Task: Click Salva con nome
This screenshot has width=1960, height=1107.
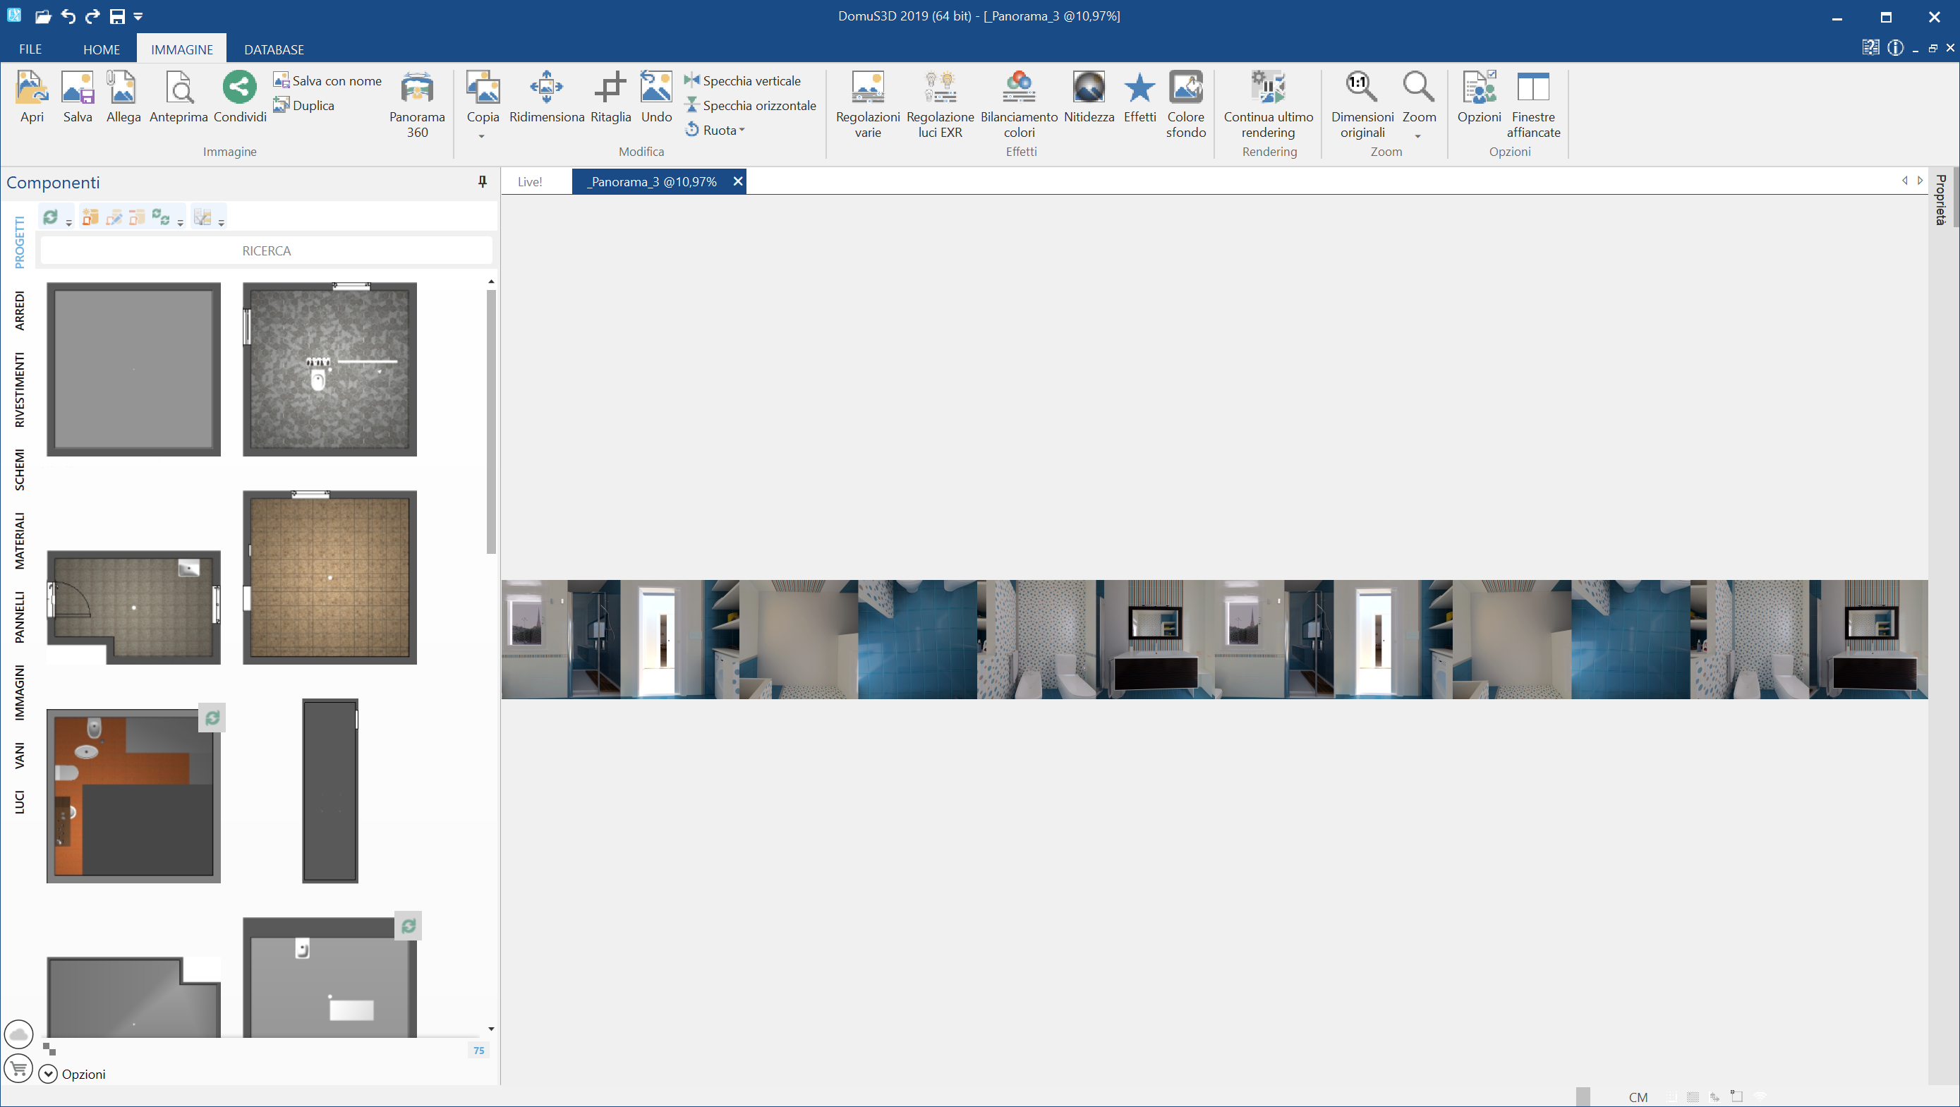Action: click(x=327, y=80)
